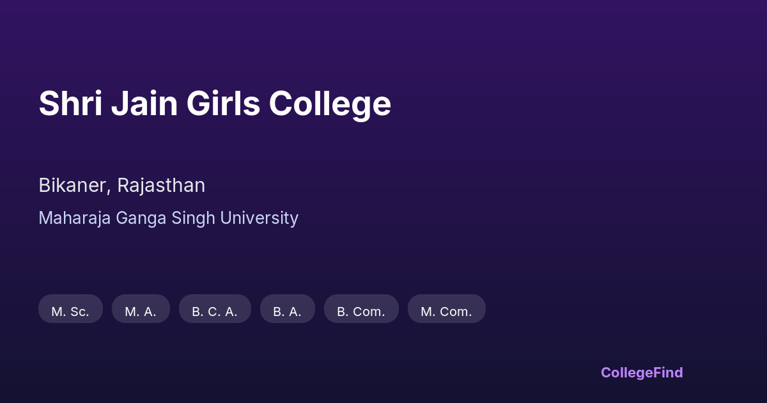Image resolution: width=767 pixels, height=403 pixels.
Task: Click "Find" in the CollegeFind wordmark
Action: tap(667, 372)
